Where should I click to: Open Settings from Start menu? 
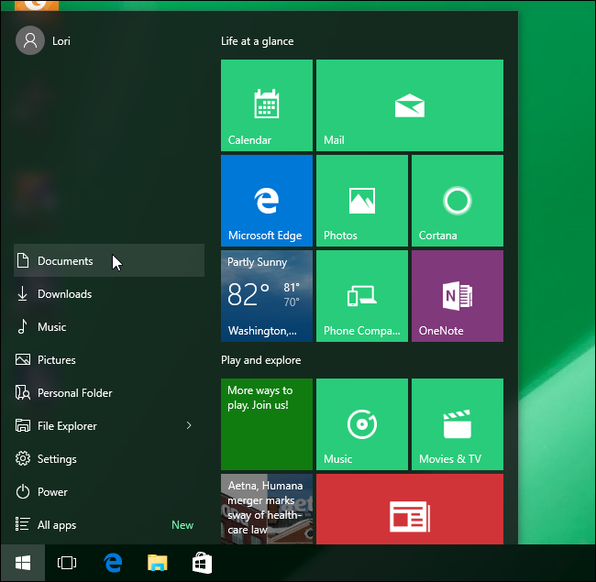coord(57,459)
